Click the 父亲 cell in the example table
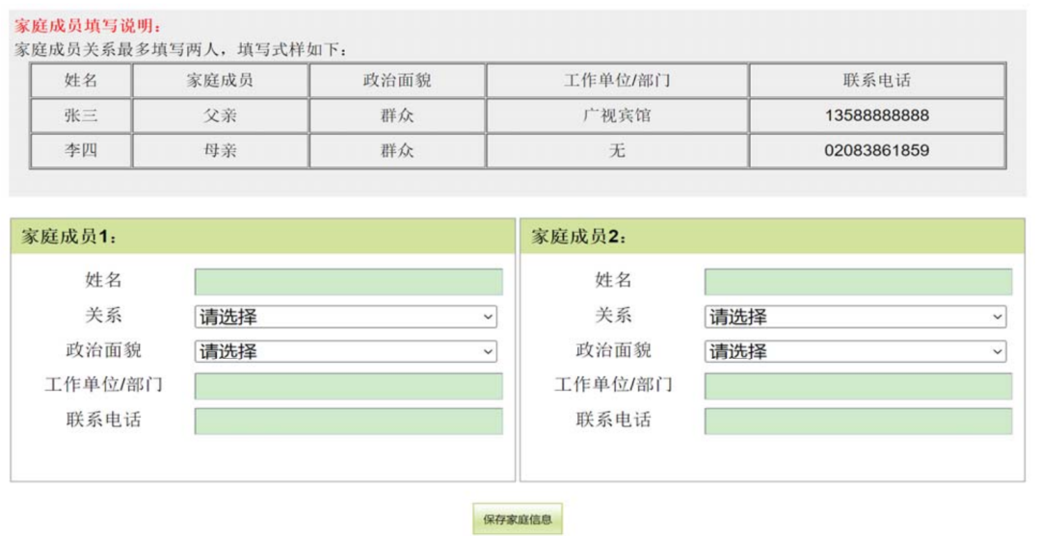 [x=221, y=115]
